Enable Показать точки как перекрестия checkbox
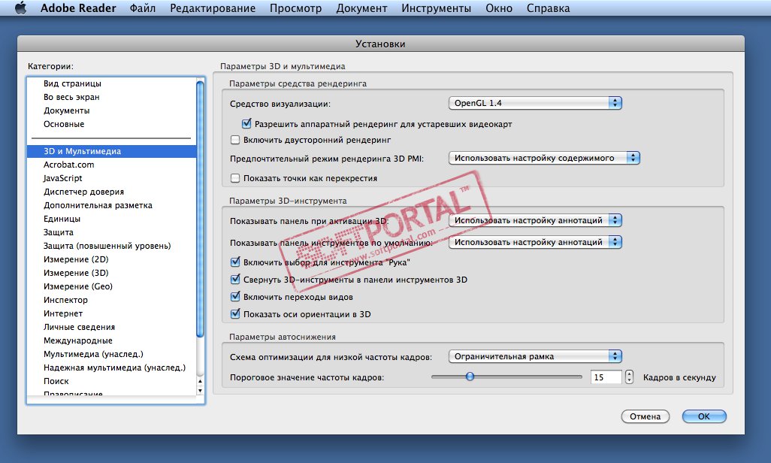 pyautogui.click(x=235, y=178)
